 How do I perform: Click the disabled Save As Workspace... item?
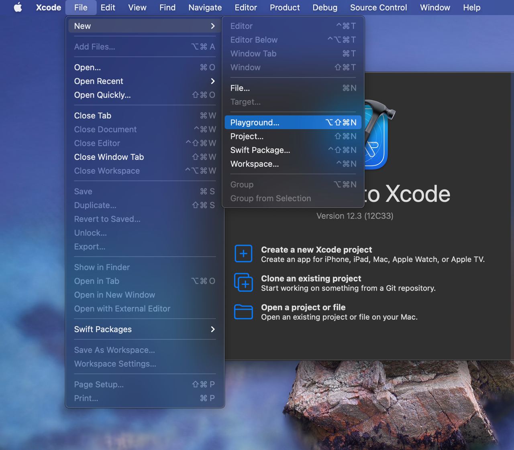(x=145, y=350)
